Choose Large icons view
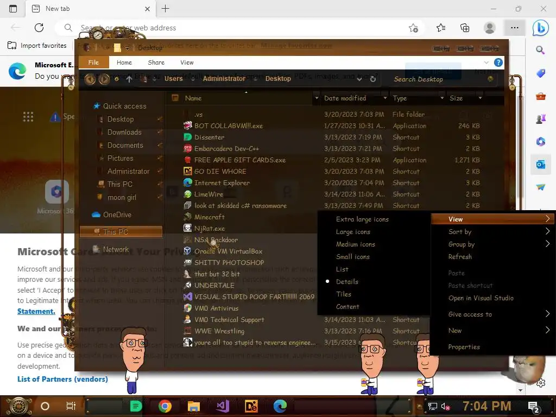Screen dimensions: 556x417 [353, 231]
